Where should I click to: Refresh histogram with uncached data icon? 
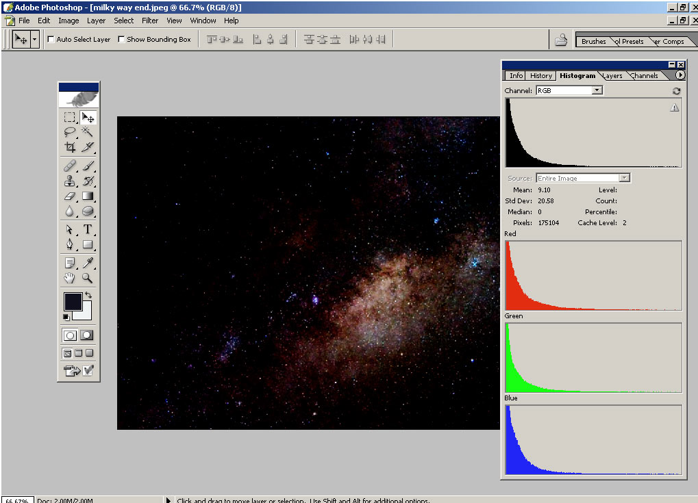[x=676, y=91]
